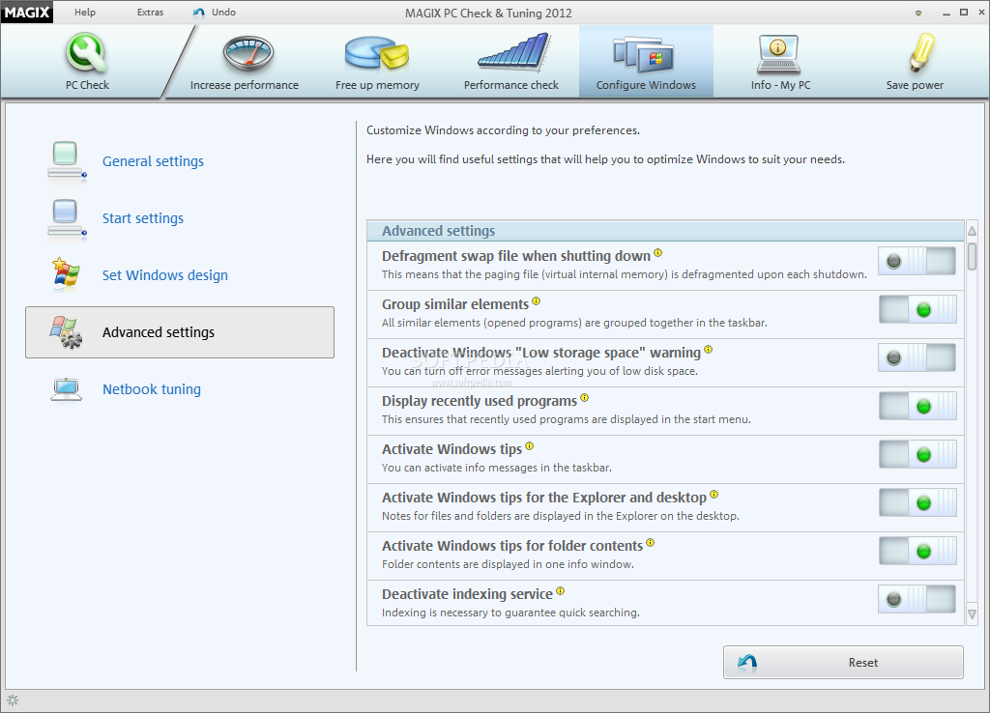Image resolution: width=990 pixels, height=713 pixels.
Task: Click the 'Customize Windows according to your preferences.' text
Action: (x=503, y=130)
